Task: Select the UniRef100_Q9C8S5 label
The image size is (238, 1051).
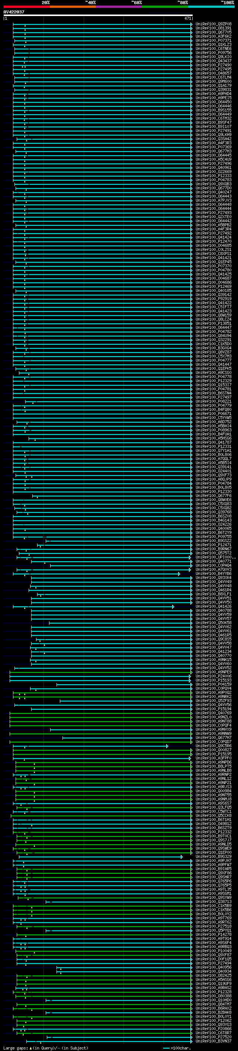Action: [x=213, y=639]
